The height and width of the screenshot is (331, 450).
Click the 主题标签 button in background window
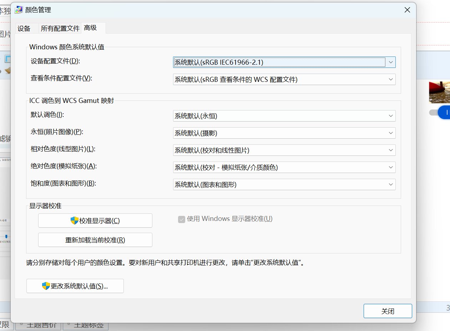86,326
